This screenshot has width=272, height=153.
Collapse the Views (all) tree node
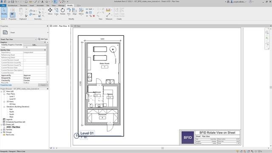tap(1, 91)
